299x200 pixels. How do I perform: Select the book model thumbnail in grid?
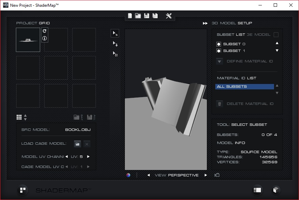(28, 40)
